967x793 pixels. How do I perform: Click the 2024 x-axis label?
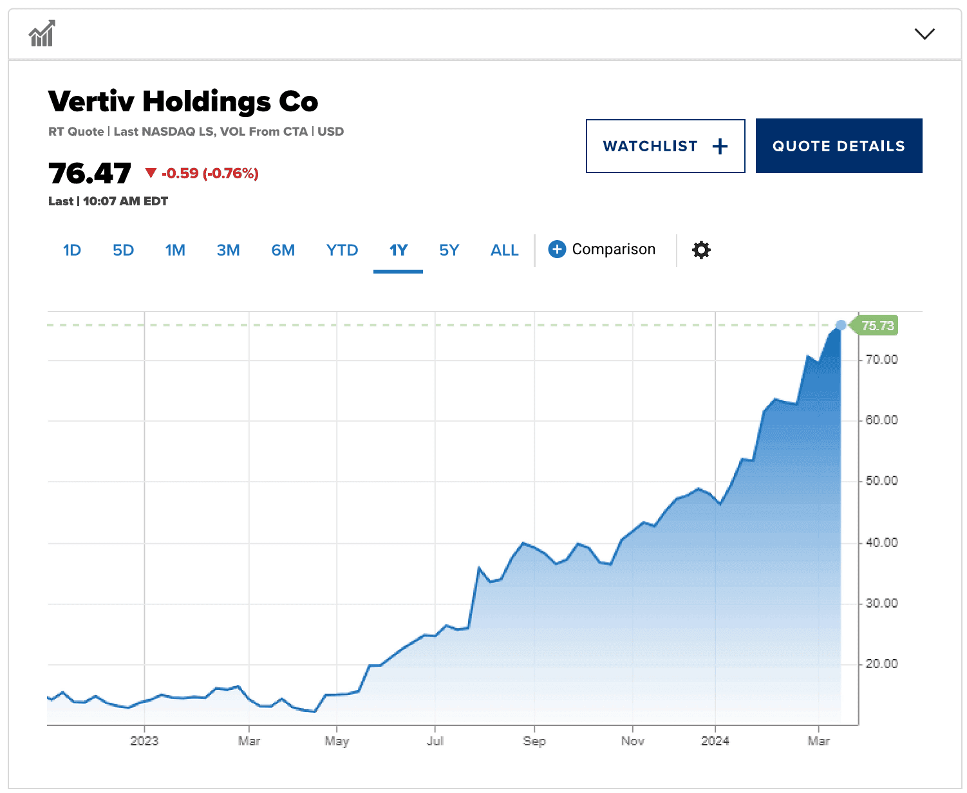715,741
